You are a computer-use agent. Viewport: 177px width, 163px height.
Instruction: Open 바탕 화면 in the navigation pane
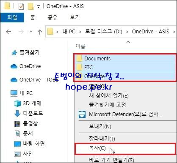click(34, 144)
